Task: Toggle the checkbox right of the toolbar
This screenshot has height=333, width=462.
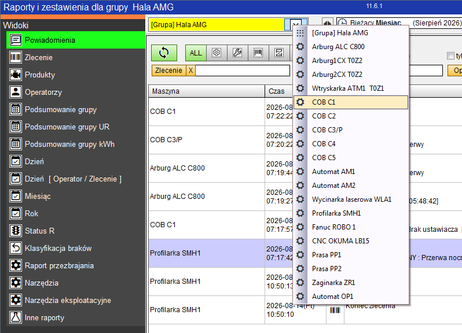Action: click(x=450, y=56)
